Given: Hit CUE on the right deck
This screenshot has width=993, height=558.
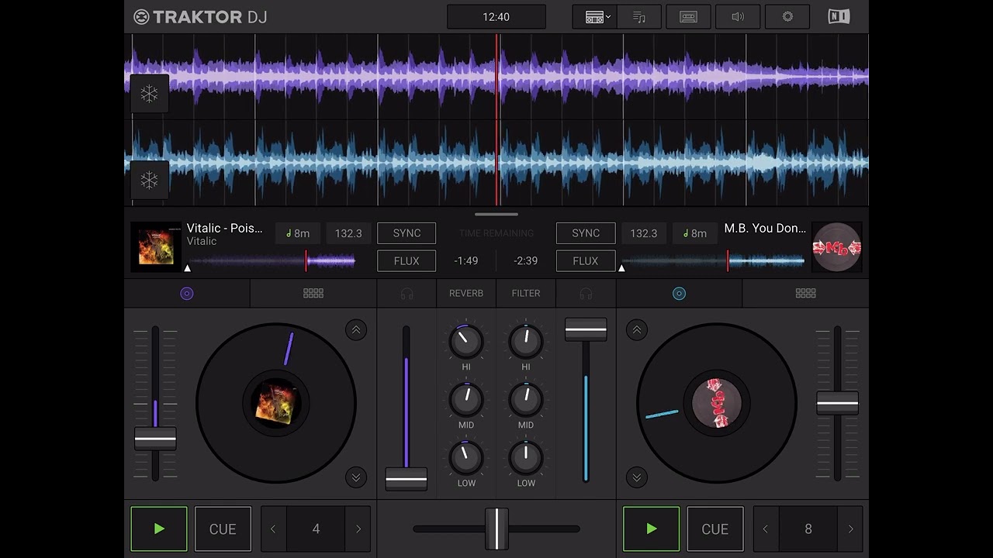Looking at the screenshot, I should [715, 529].
